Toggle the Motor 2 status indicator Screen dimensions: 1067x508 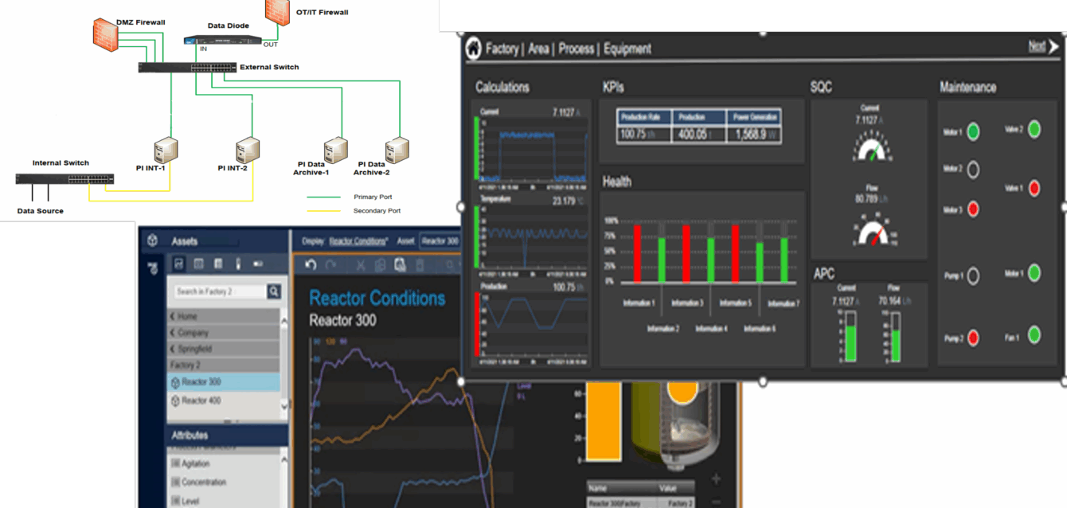pyautogui.click(x=972, y=169)
